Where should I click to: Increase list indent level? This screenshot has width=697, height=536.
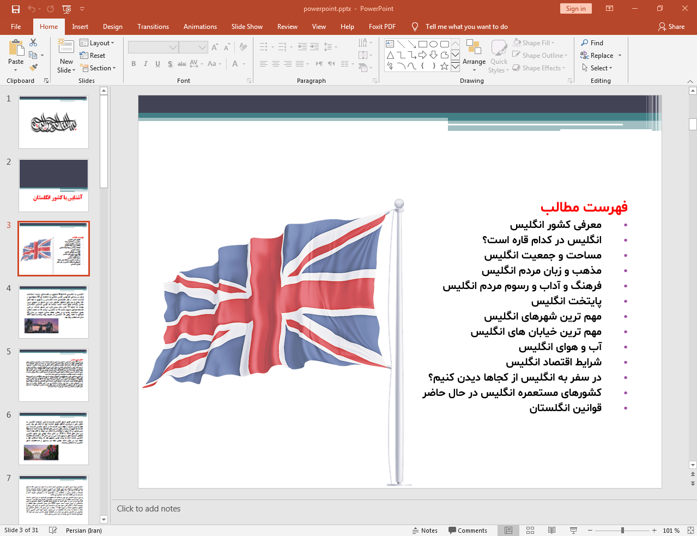pos(314,47)
